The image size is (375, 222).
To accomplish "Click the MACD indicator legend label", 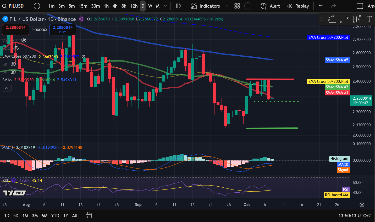I will [8, 148].
